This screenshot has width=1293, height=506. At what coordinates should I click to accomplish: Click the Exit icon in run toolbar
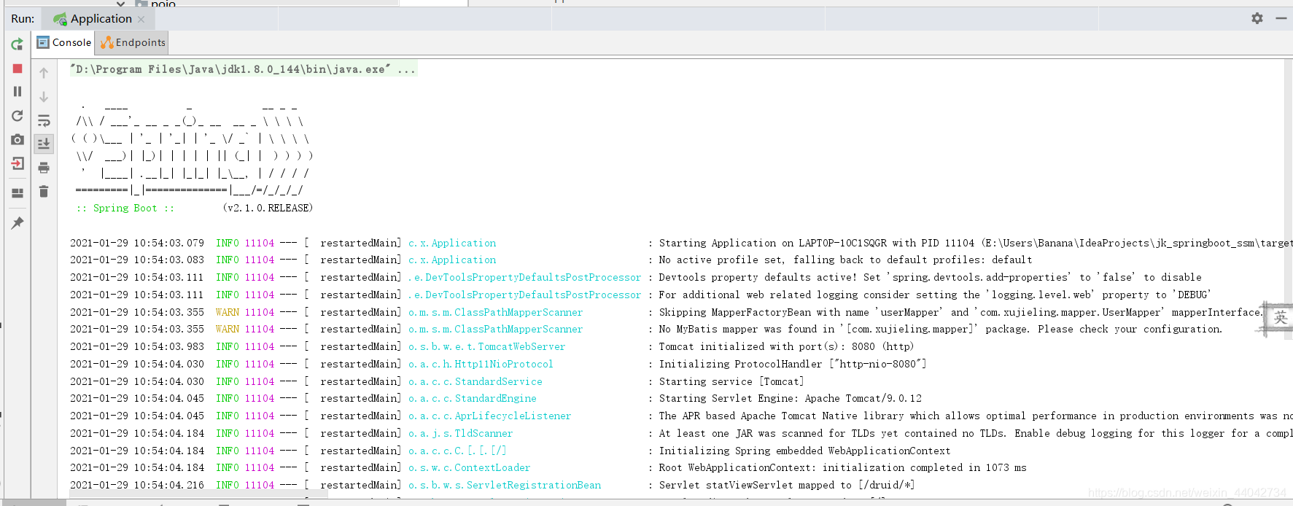pyautogui.click(x=18, y=163)
